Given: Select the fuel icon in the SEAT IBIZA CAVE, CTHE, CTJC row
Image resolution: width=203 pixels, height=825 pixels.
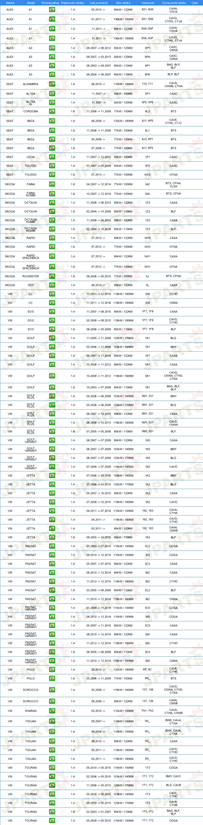Looking at the screenshot, I should [52, 121].
